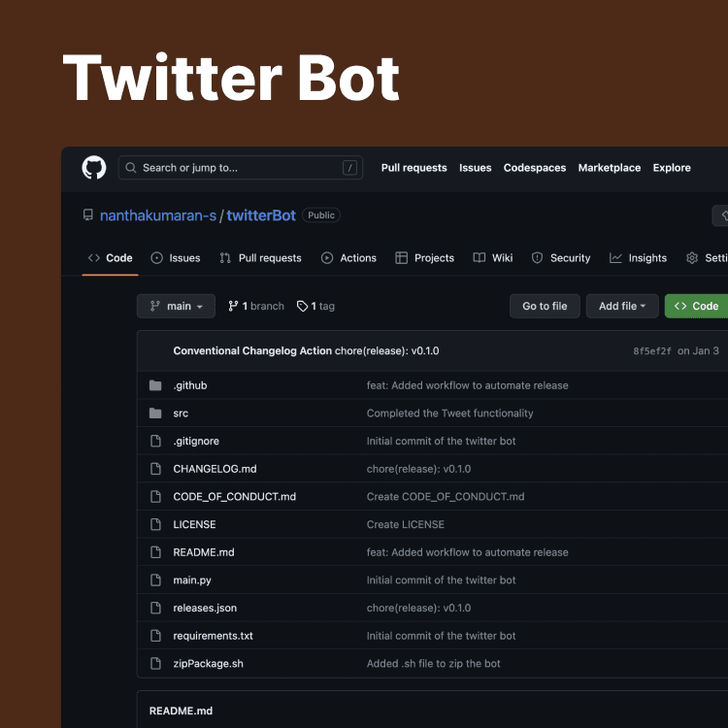
Task: Open commit 'Create LICENSE'
Action: (406, 524)
